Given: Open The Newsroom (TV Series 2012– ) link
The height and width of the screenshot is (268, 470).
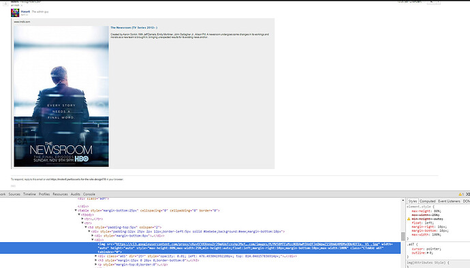Looking at the screenshot, I should [134, 27].
